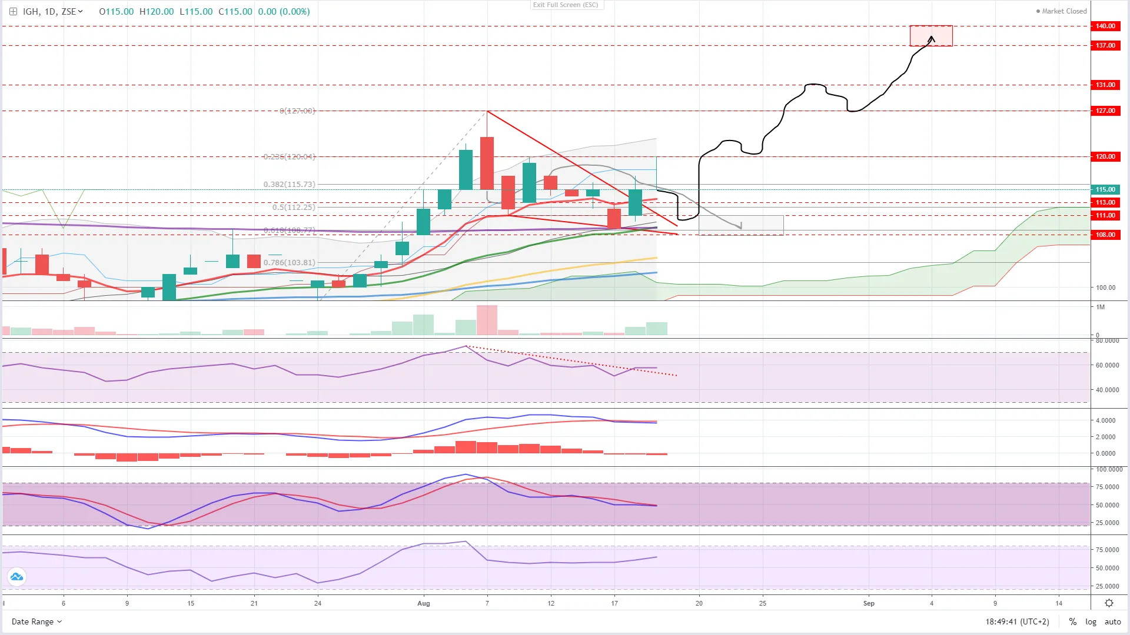Viewport: 1130px width, 635px height.
Task: Toggle log scale mode
Action: pyautogui.click(x=1091, y=621)
